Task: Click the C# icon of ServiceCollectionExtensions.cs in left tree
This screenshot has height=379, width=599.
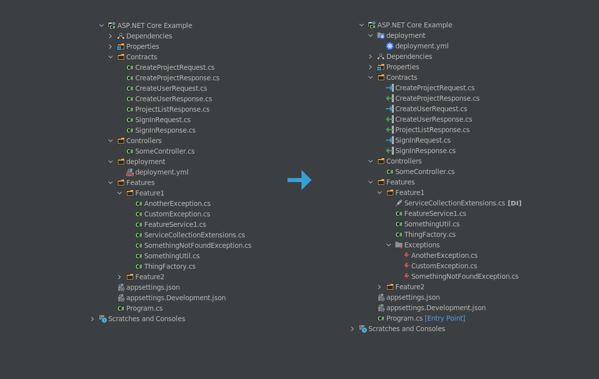Action: coord(139,235)
